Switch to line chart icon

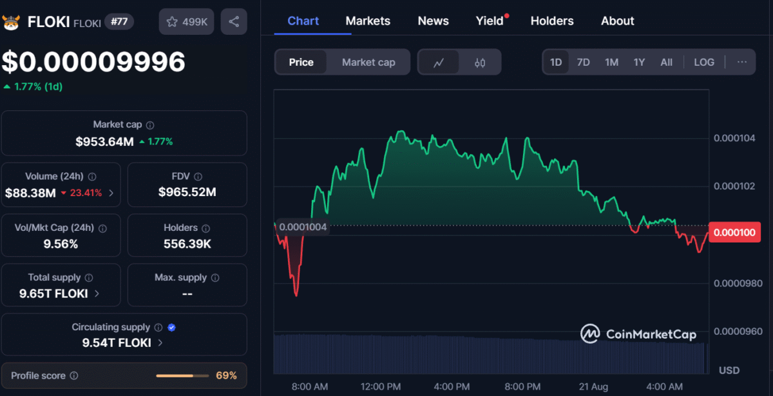[x=439, y=63]
